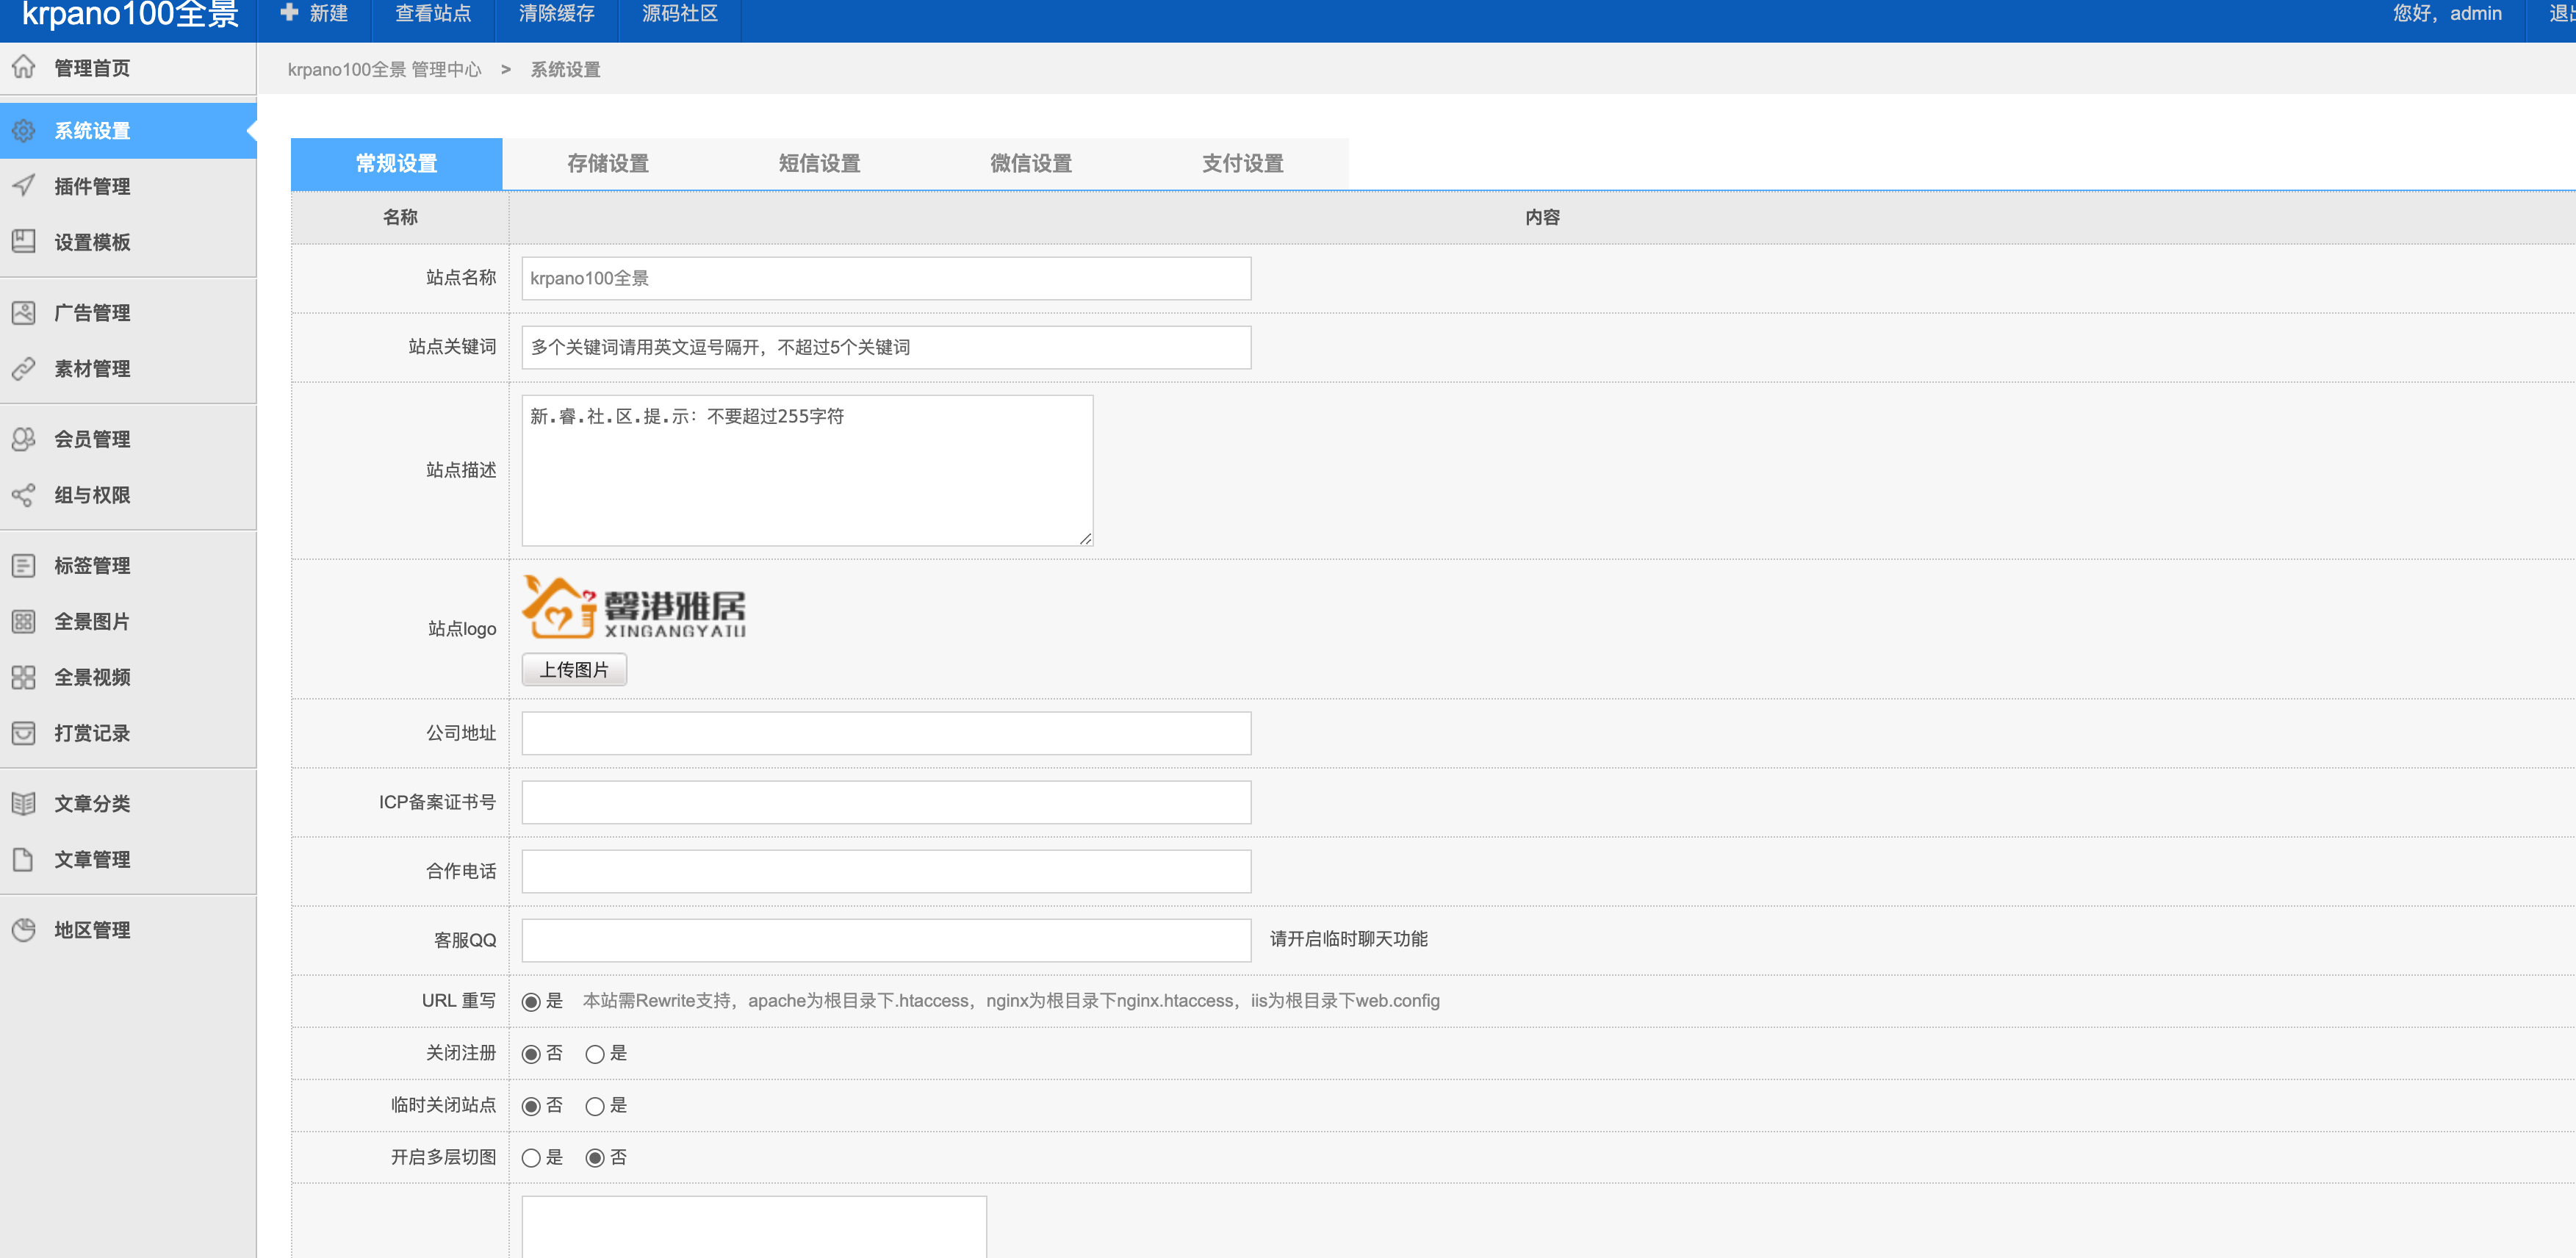Go to the 支付设置 tab
This screenshot has height=1258, width=2576.
[x=1243, y=163]
